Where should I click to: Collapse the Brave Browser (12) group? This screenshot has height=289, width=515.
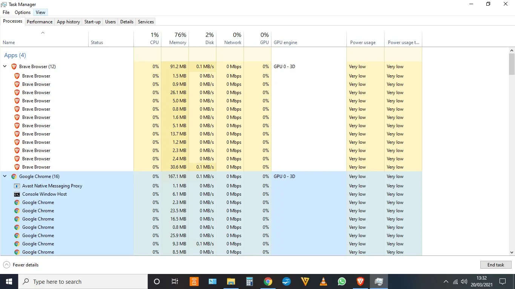tap(5, 66)
